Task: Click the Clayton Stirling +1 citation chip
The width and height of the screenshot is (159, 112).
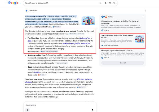Action: (61, 63)
